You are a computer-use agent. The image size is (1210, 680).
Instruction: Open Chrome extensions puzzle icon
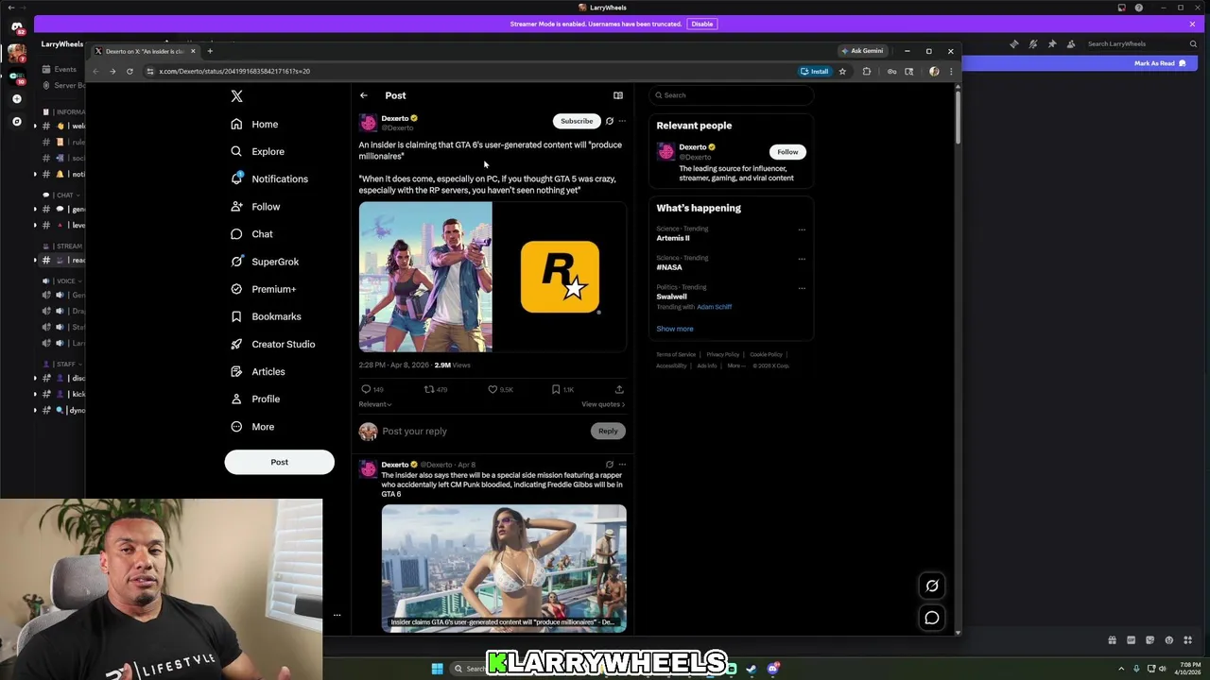pos(867,71)
